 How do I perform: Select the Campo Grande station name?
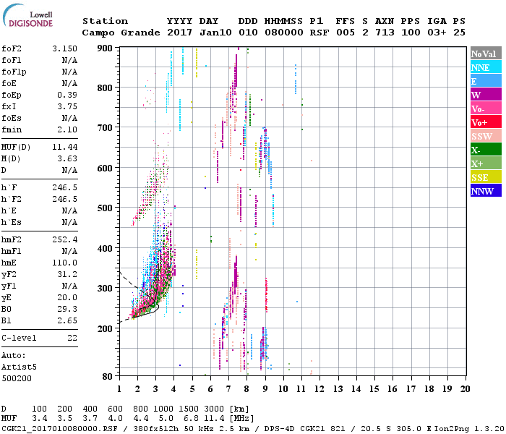click(x=121, y=33)
